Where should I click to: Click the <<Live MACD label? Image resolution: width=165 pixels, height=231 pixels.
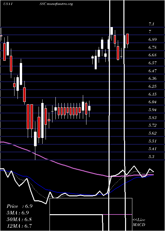139,222
